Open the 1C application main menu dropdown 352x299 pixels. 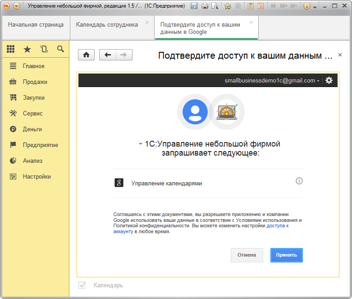pos(16,6)
